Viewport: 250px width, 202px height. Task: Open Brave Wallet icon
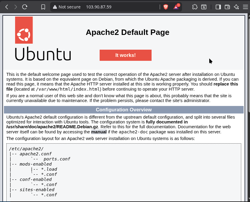[227, 7]
